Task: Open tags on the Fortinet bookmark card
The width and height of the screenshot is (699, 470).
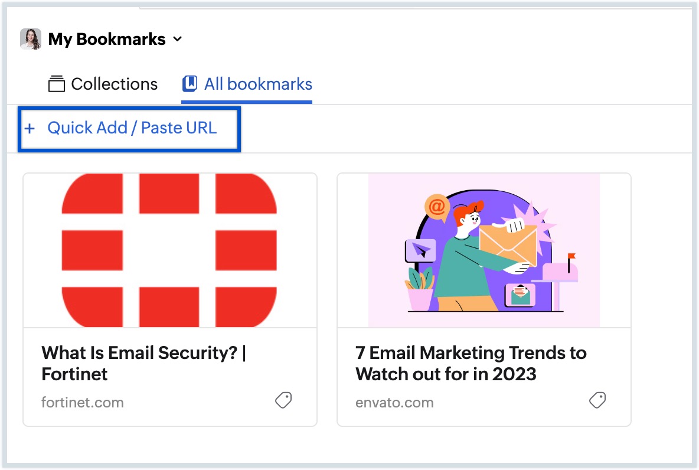Action: pos(283,400)
